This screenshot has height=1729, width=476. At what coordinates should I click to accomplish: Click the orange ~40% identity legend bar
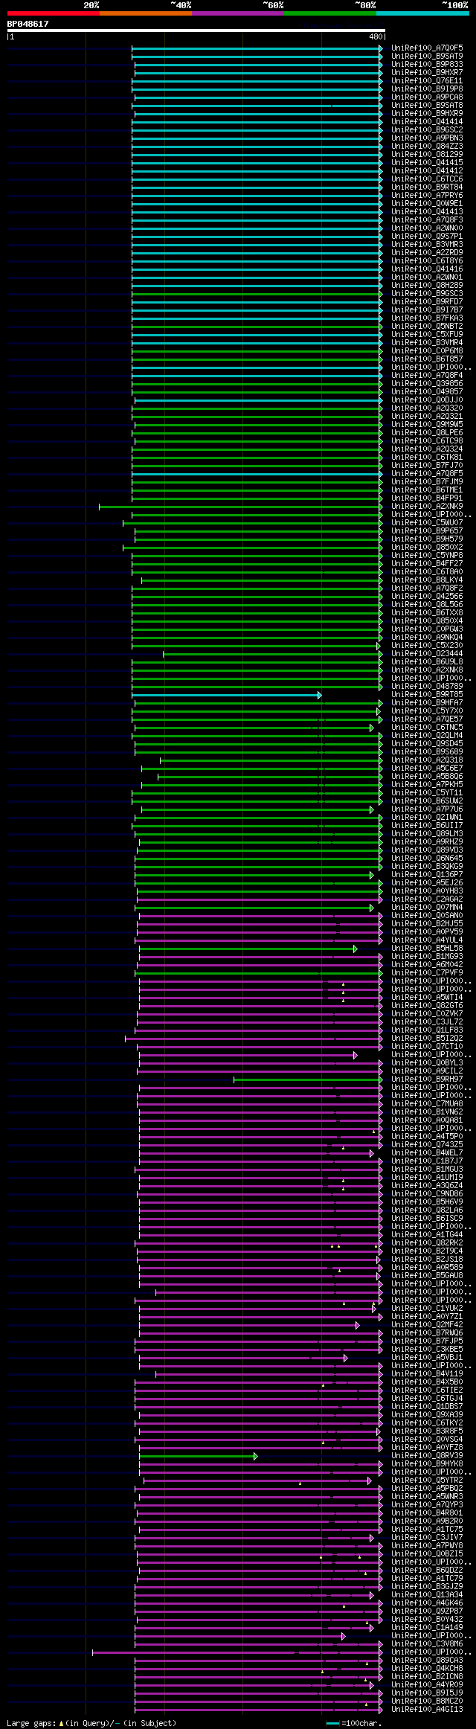click(x=145, y=13)
